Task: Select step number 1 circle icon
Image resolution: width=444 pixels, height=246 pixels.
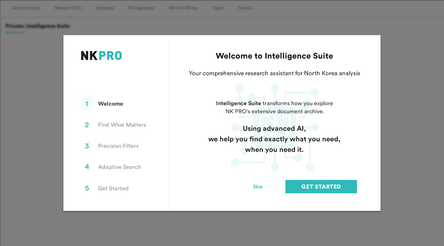Action: tap(87, 104)
